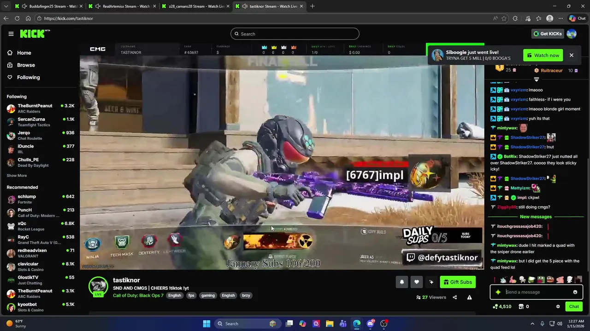Click the Get KICKs button
Screen dimensions: 590x331
pyautogui.click(x=547, y=34)
